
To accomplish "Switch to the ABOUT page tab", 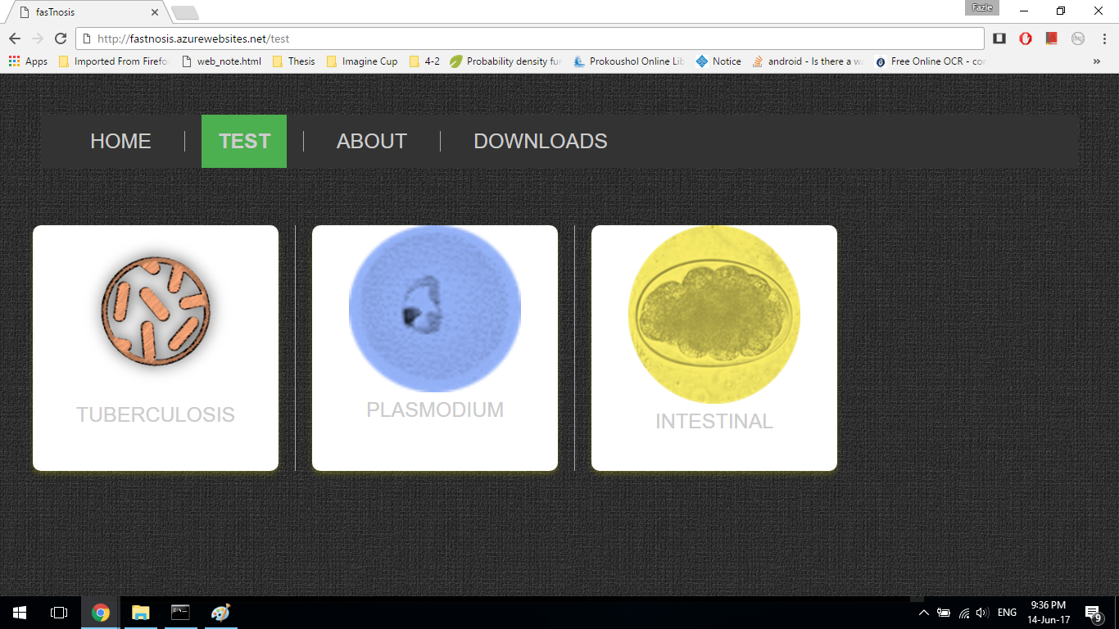I will coord(371,141).
